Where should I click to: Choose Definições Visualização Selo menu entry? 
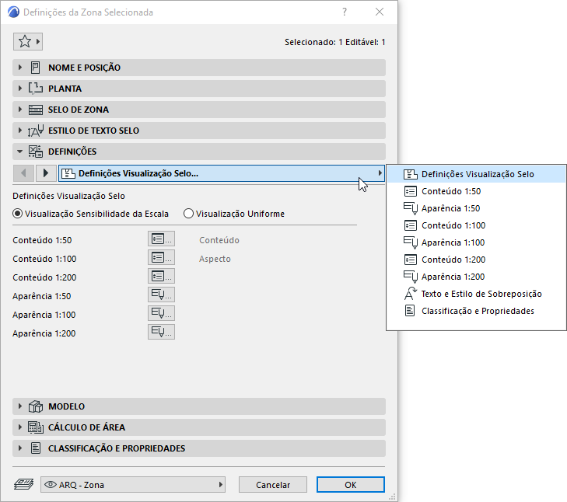pos(476,174)
